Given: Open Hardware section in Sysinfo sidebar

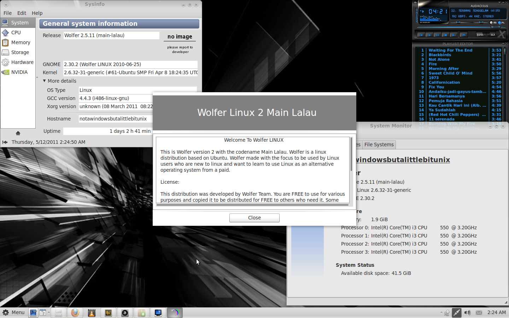Looking at the screenshot, I should pos(18,62).
